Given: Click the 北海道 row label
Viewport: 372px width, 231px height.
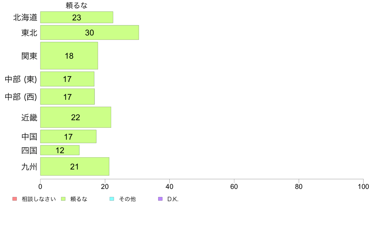Looking at the screenshot, I should coord(25,17).
